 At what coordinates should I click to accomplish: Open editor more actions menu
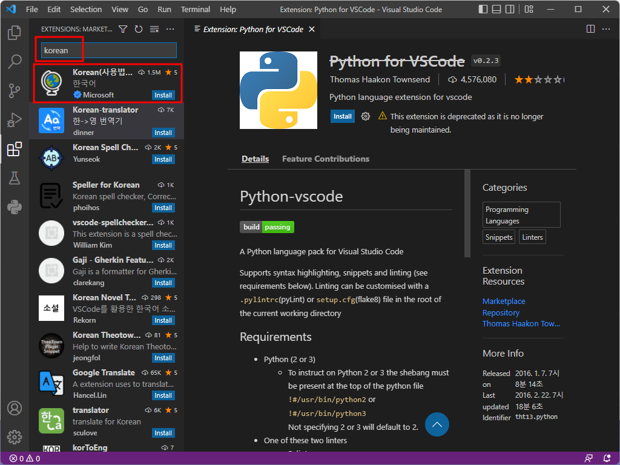coord(605,29)
